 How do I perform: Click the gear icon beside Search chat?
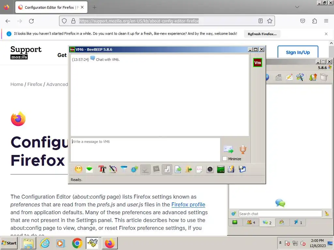click(234, 214)
